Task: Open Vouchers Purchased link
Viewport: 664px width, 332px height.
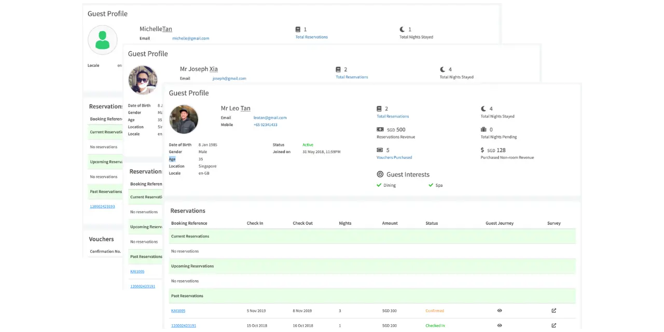Action: 394,157
